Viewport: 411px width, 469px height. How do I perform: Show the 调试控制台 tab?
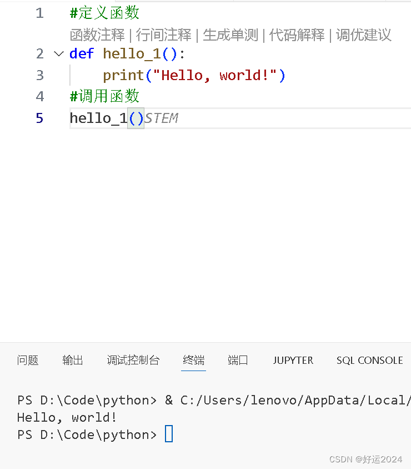pos(133,361)
